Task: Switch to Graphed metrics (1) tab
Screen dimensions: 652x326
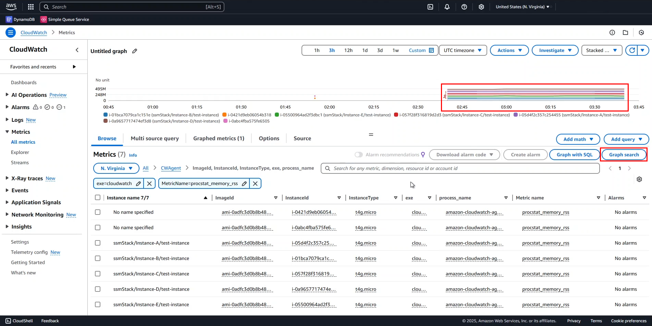Action: pyautogui.click(x=219, y=138)
